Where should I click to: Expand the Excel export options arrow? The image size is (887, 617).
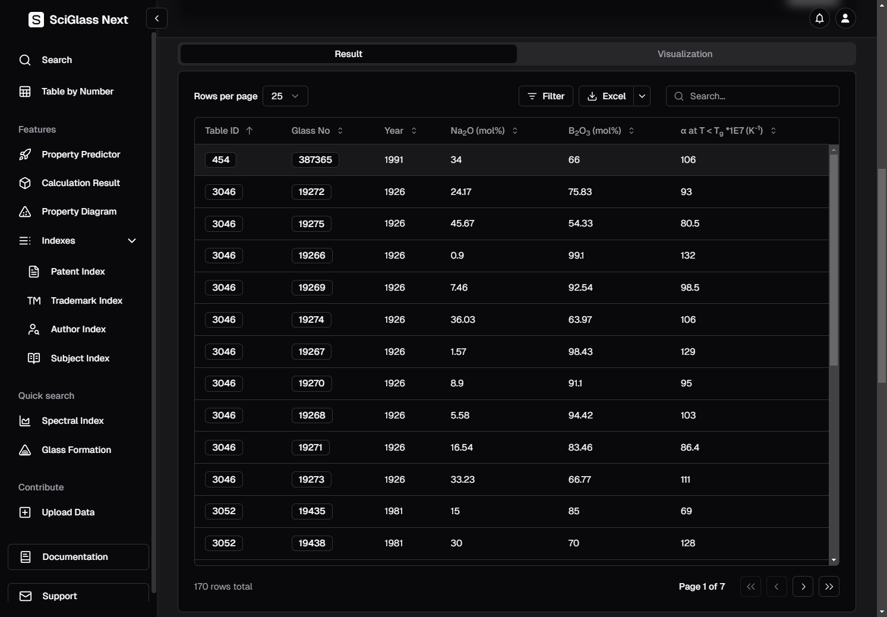(x=642, y=96)
